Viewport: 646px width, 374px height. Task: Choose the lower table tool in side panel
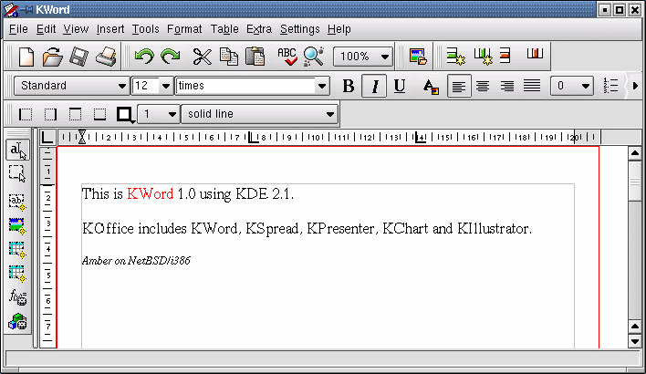(17, 273)
